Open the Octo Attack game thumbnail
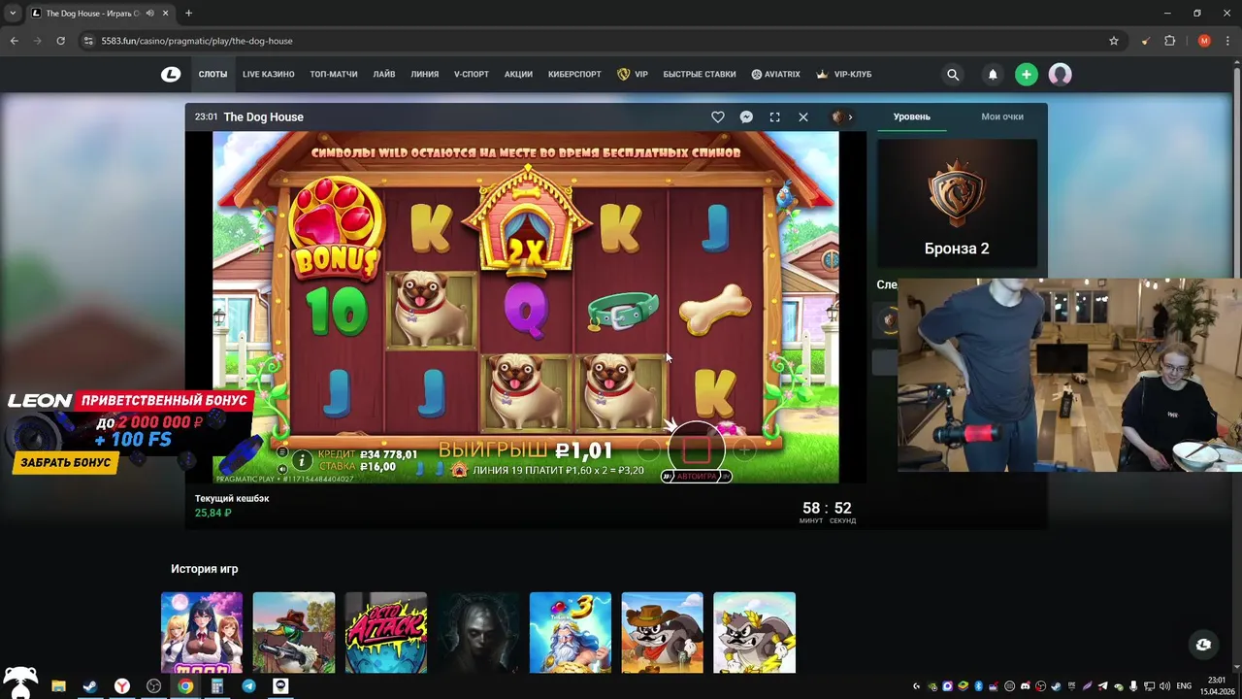1242x699 pixels. tap(386, 633)
